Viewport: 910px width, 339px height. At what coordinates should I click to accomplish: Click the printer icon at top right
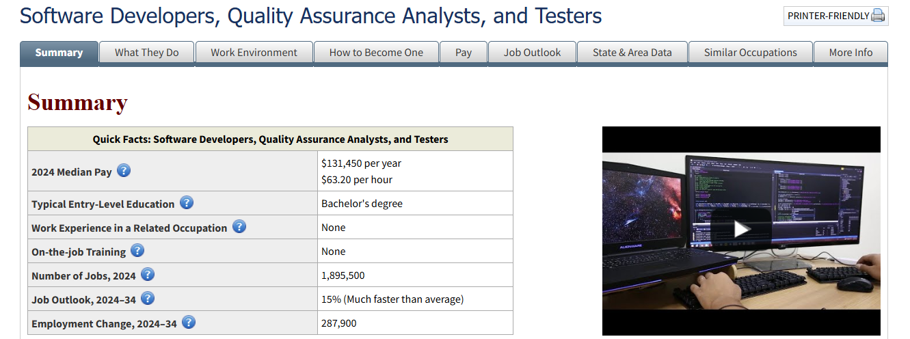tap(878, 16)
